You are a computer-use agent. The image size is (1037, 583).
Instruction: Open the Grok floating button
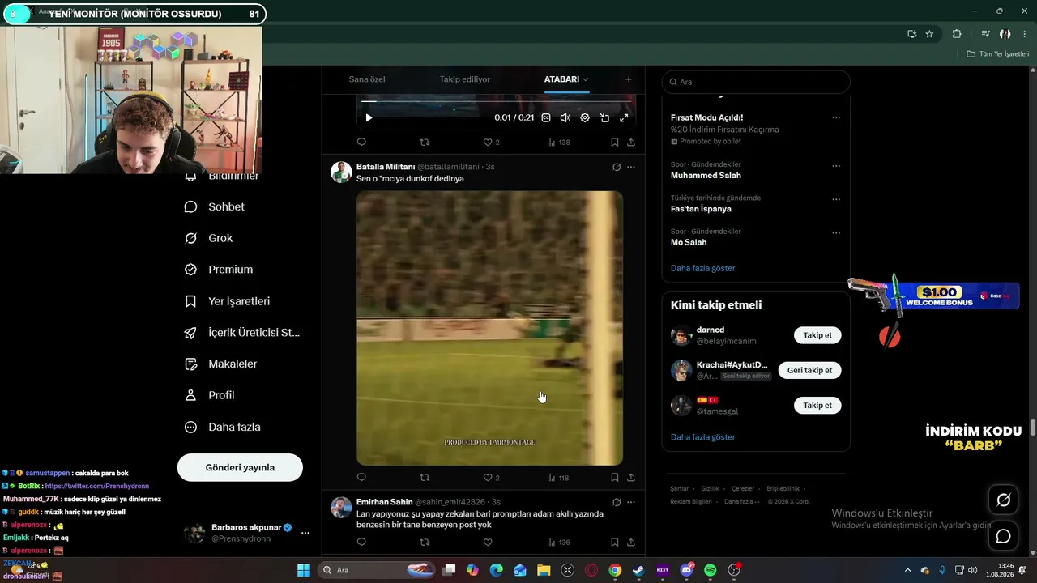pos(1003,500)
